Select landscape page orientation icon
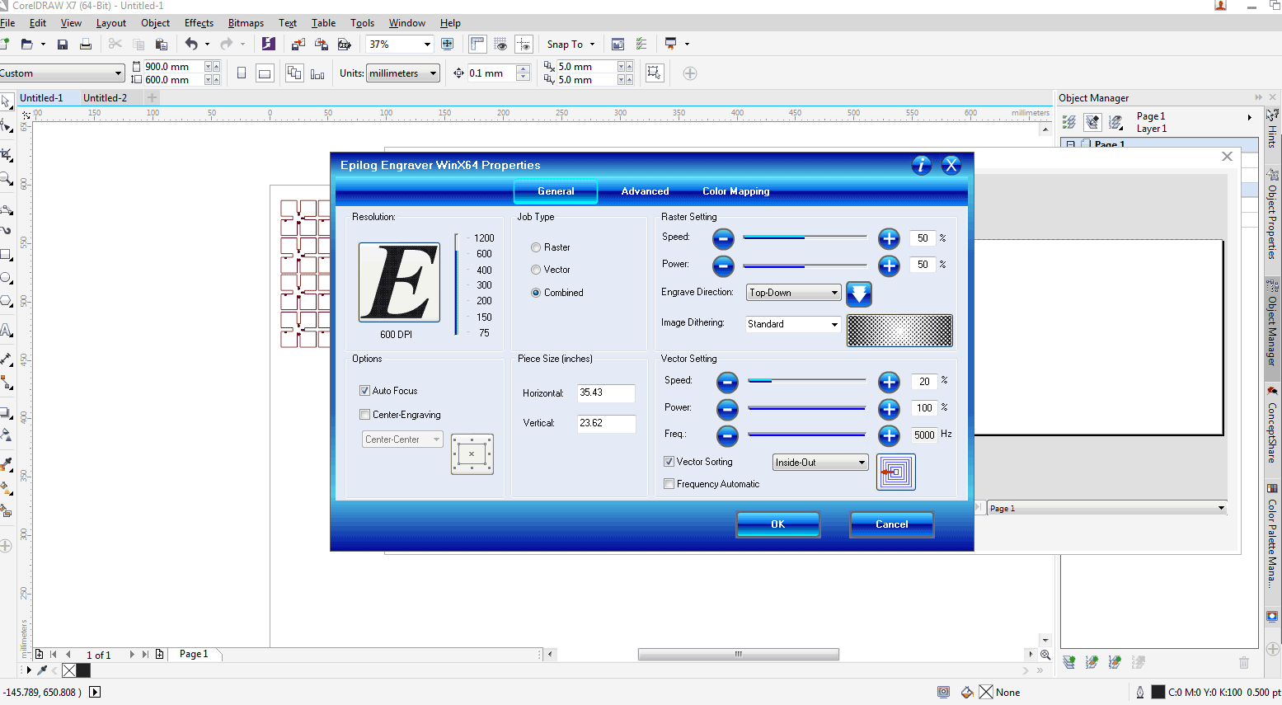This screenshot has width=1282, height=705. point(265,73)
